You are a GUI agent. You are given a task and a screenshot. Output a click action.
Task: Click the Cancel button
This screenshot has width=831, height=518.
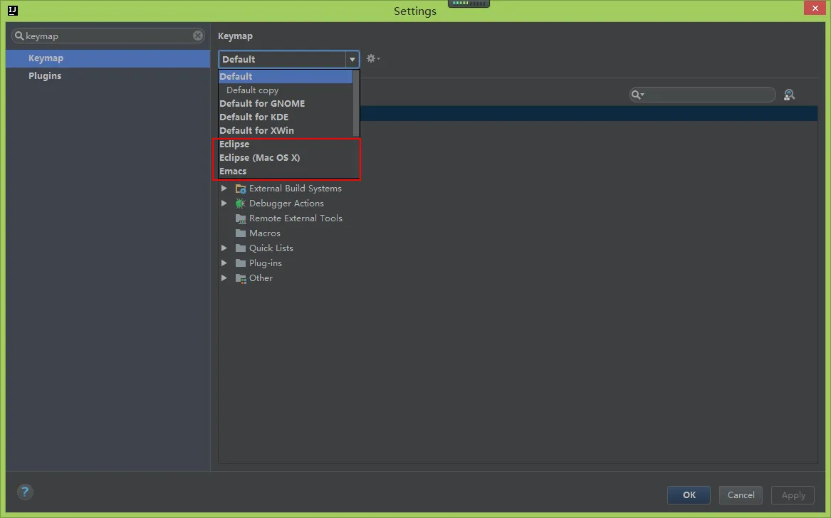[x=741, y=495]
